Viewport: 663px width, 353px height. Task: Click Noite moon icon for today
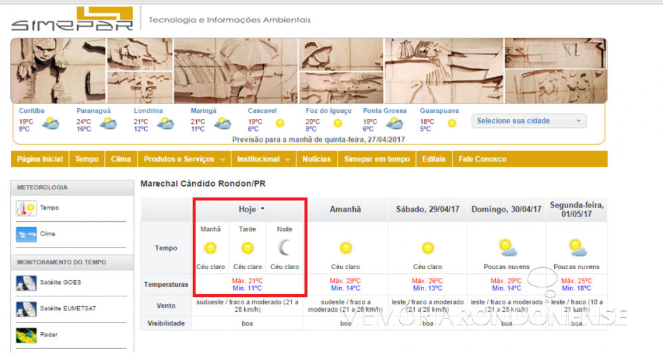tap(285, 248)
